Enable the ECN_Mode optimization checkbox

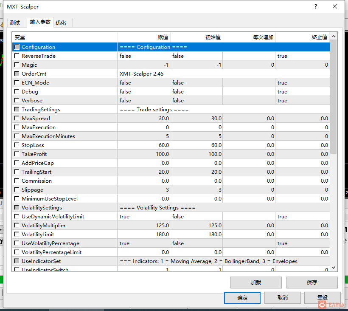17,83
